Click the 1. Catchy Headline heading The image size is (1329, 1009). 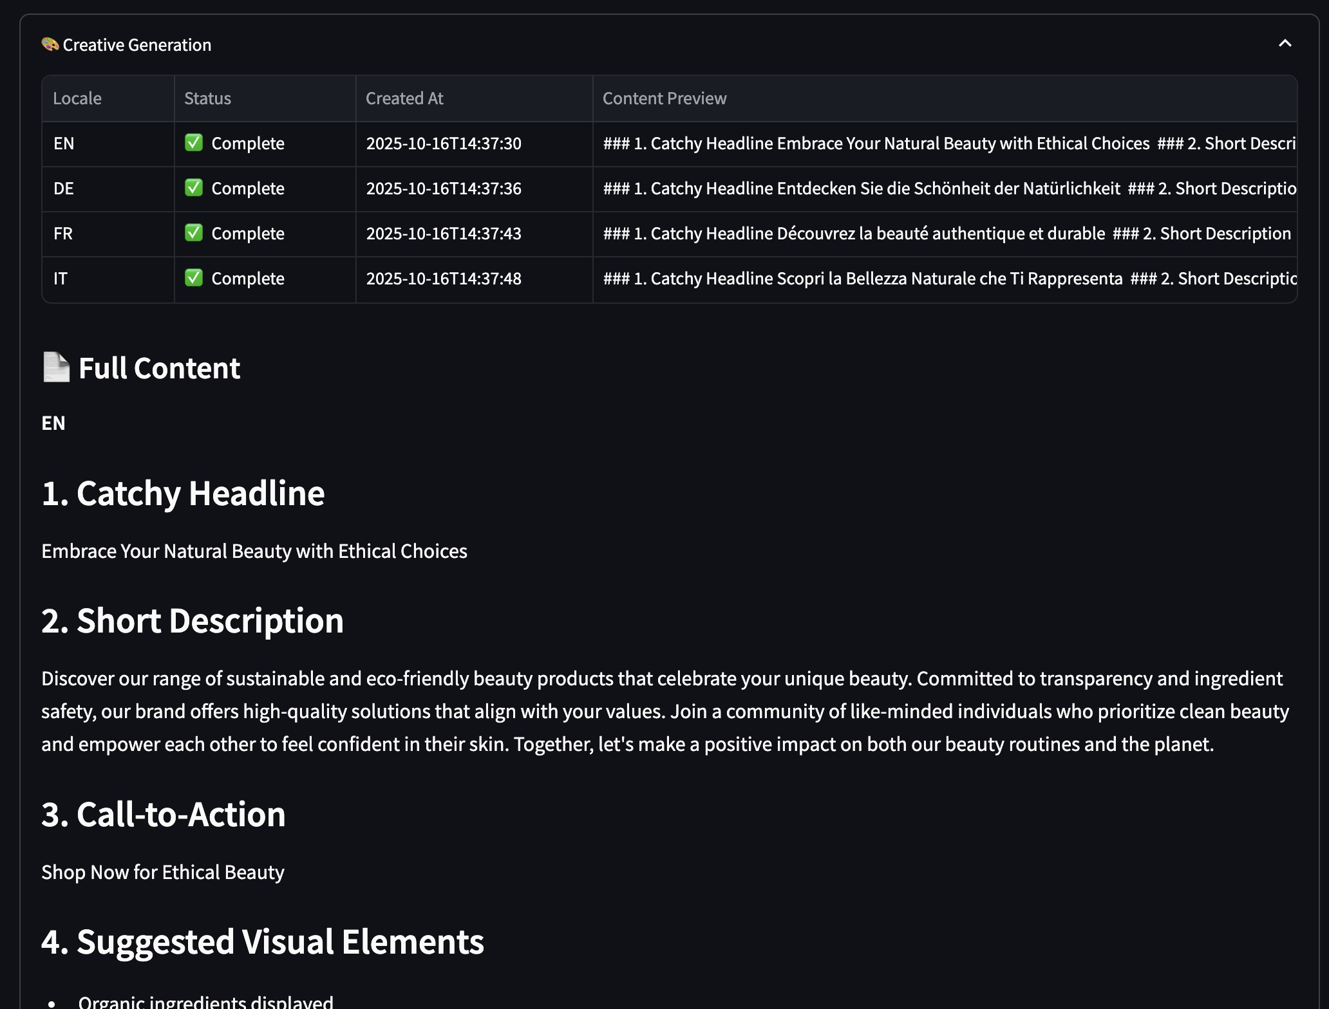click(x=183, y=494)
